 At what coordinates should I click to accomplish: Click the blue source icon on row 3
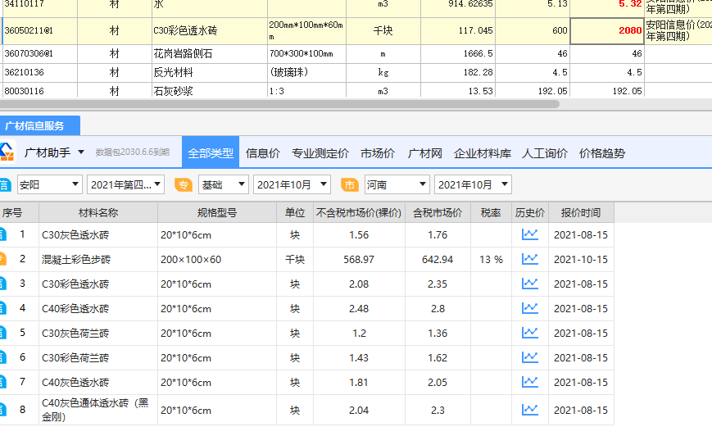click(2, 284)
